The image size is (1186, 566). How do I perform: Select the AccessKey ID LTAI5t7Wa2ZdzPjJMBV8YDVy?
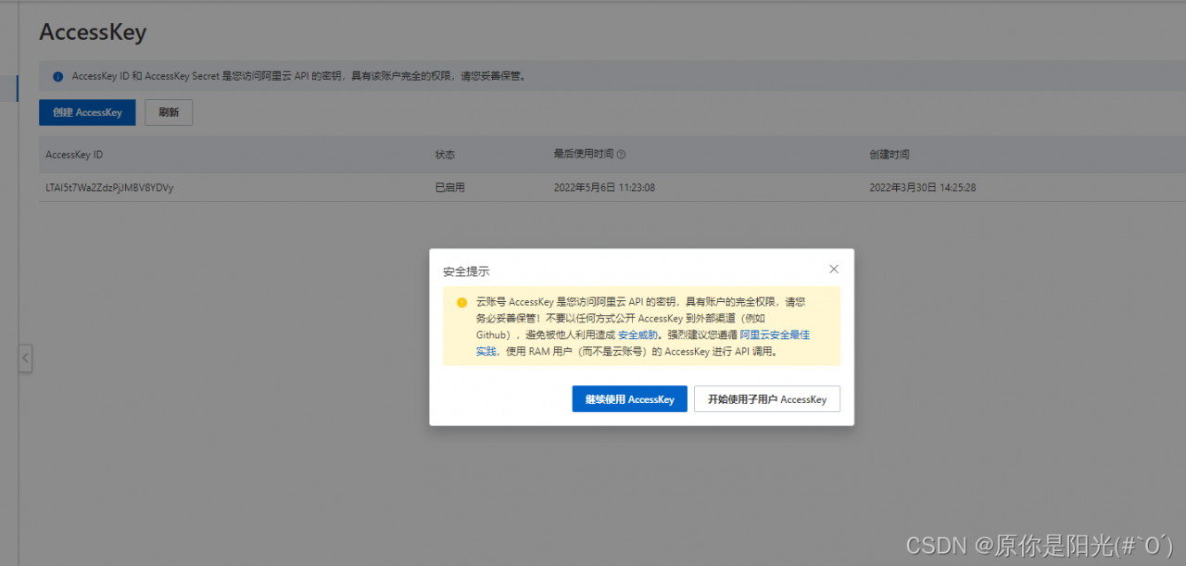(112, 187)
